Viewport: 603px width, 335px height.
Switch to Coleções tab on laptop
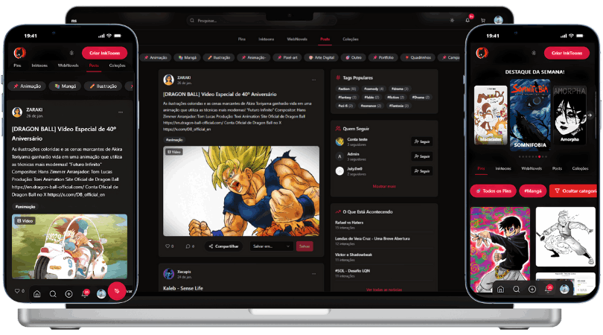351,39
